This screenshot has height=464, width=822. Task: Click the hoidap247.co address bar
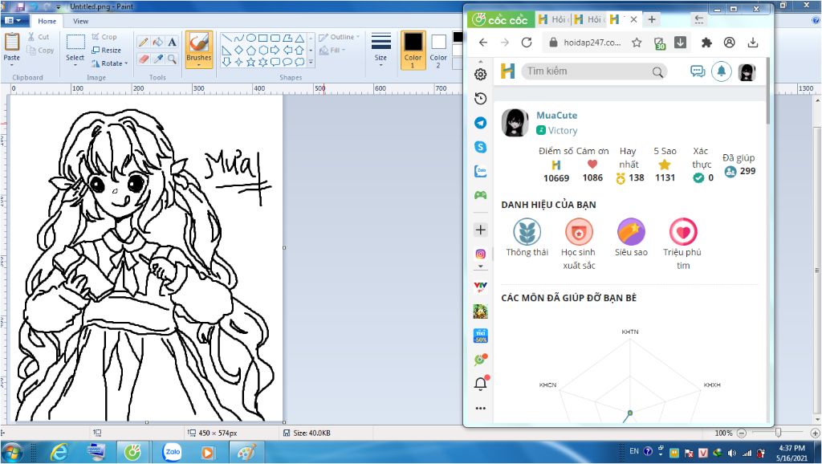[592, 43]
